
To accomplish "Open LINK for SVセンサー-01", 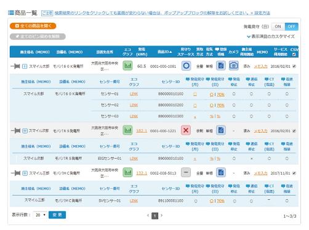I will [x=134, y=201].
